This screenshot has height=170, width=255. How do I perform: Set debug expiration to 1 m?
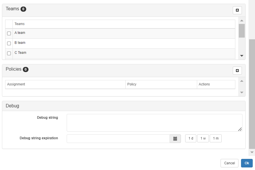216,138
